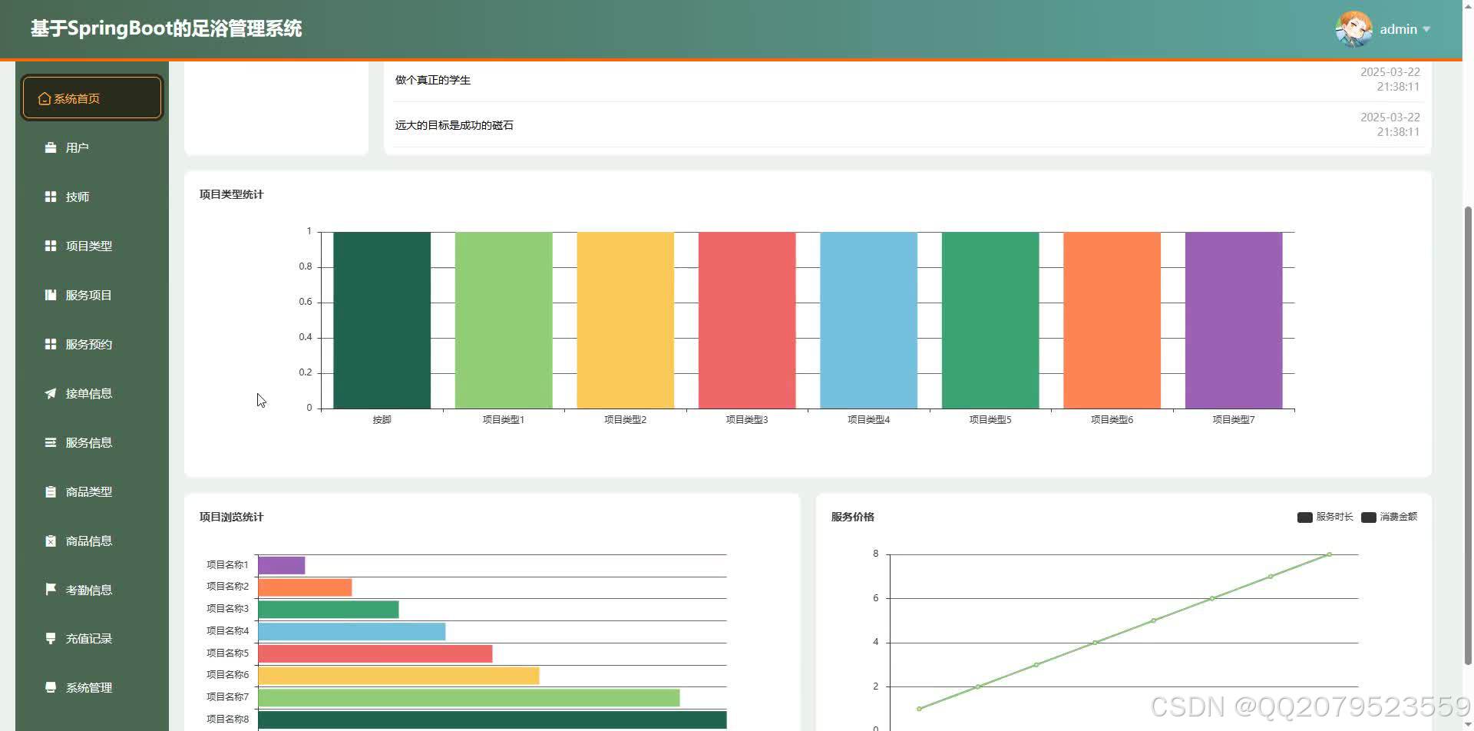Viewport: 1474px width, 731px height.
Task: Click the grid icon beside 服务预约
Action: (x=51, y=344)
